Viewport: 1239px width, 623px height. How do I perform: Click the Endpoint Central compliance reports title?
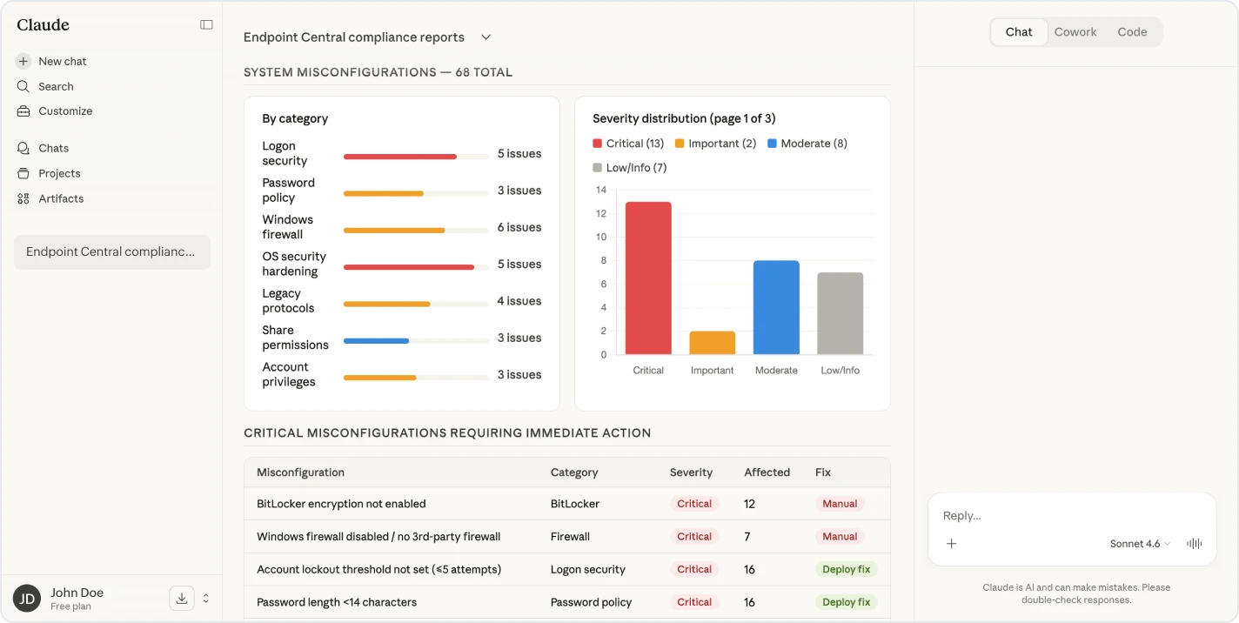(354, 37)
